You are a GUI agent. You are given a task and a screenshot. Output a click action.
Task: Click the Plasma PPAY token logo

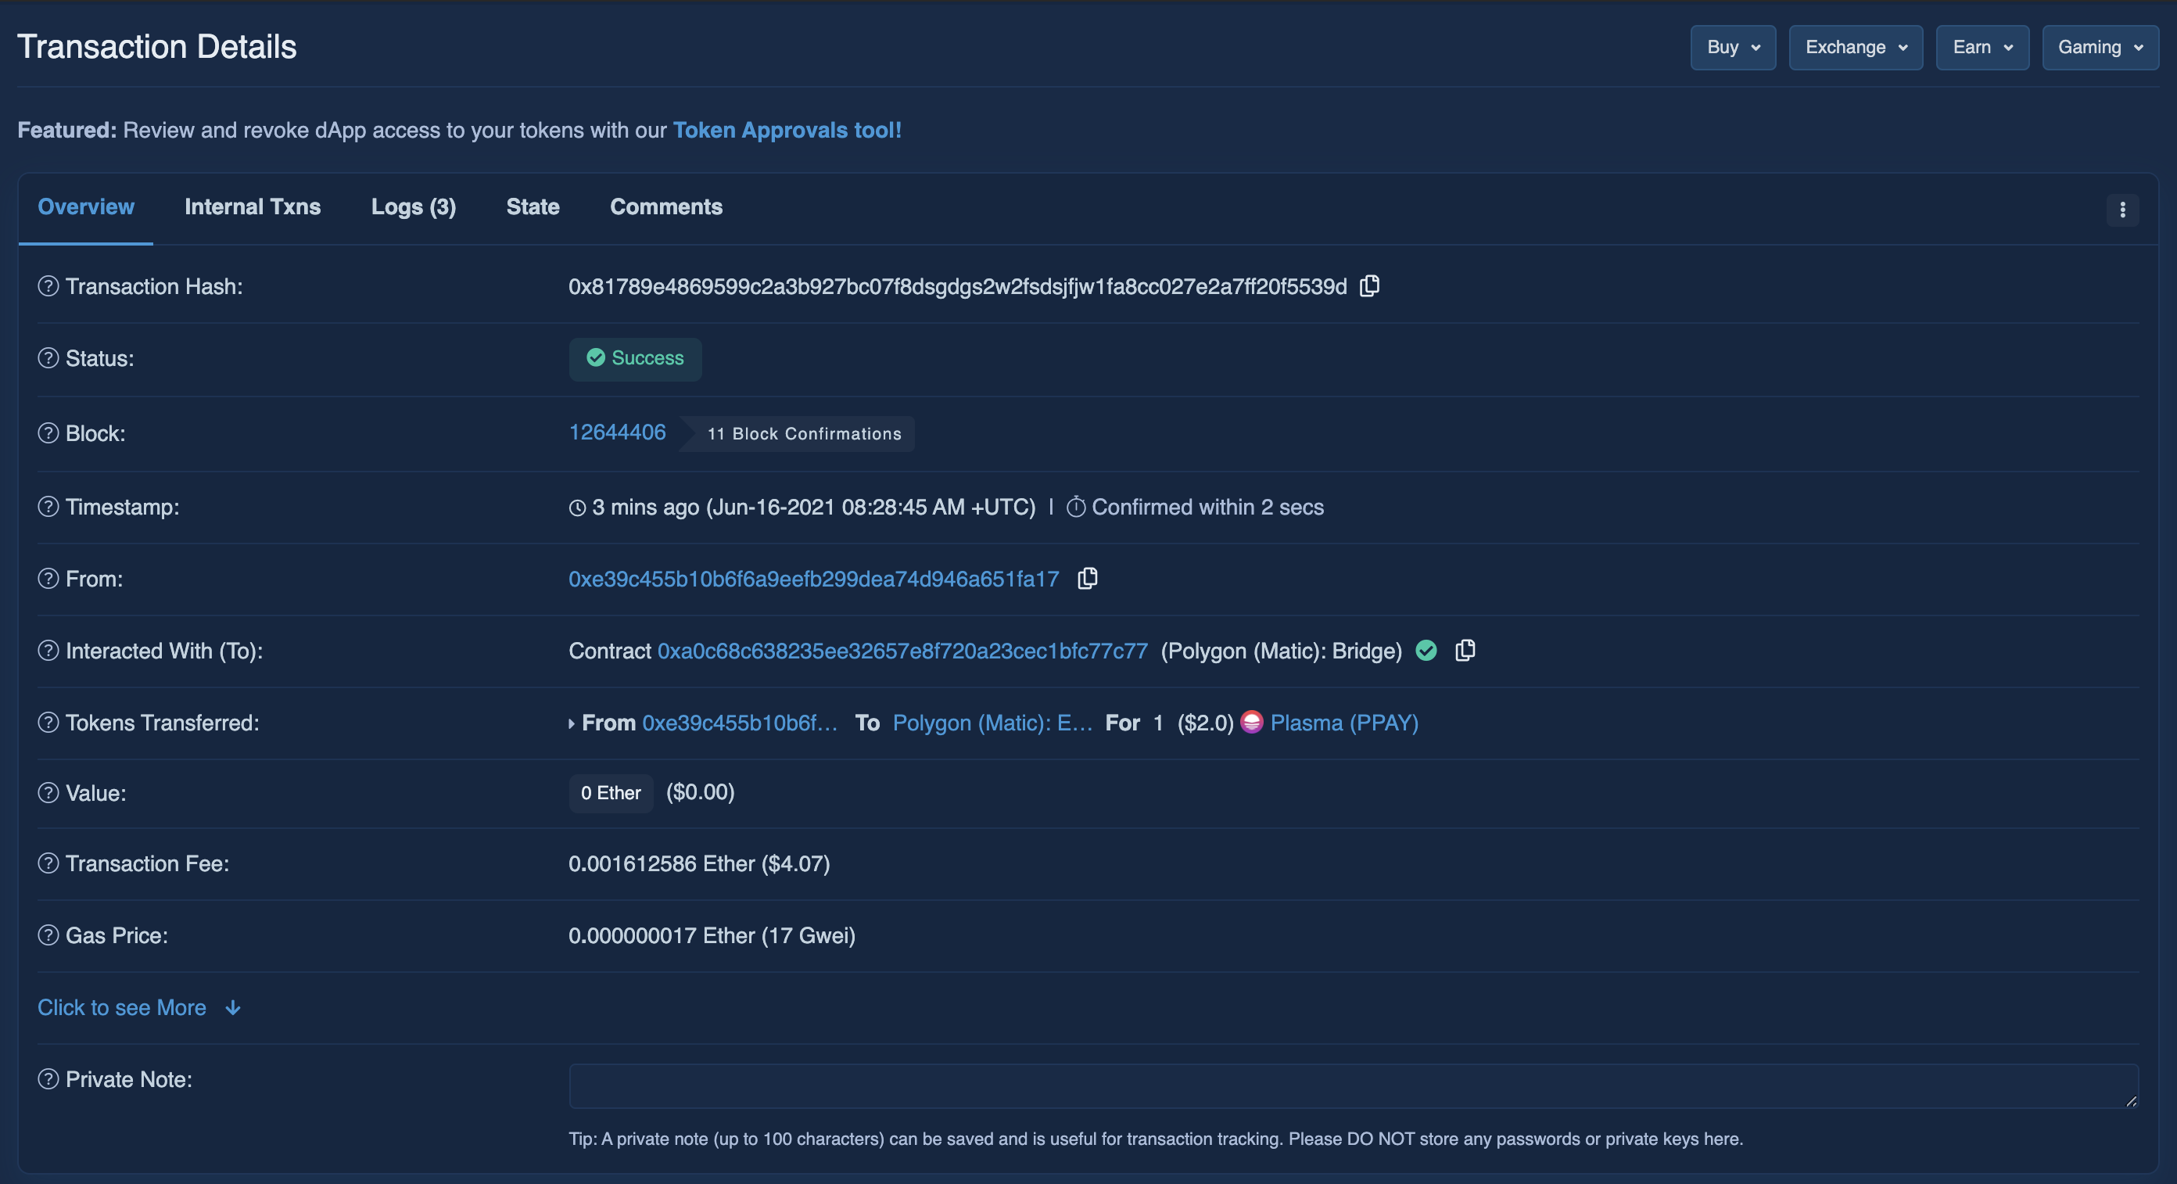tap(1252, 723)
